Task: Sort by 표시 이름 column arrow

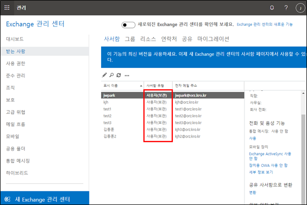Action: 141,86
